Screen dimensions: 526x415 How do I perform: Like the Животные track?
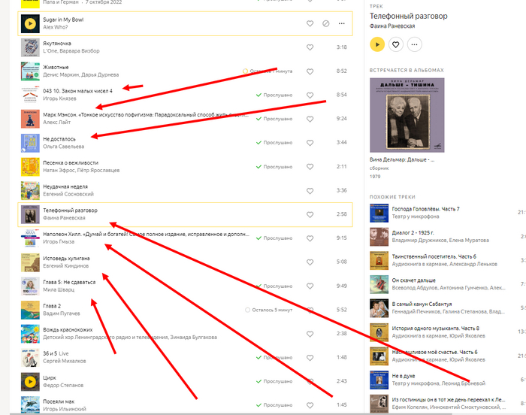click(310, 71)
